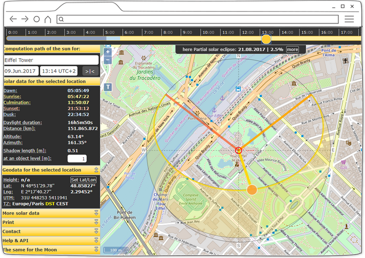Zoom in the map with plus button
The height and width of the screenshot is (258, 365).
(x=108, y=52)
